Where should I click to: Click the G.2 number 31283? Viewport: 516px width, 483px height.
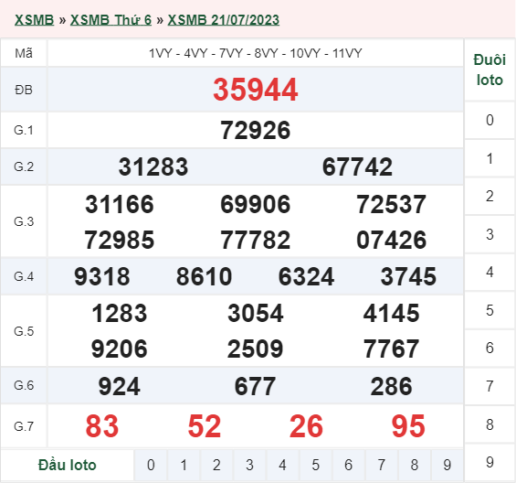click(x=153, y=166)
